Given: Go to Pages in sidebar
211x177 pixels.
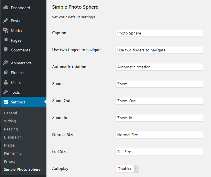Looking at the screenshot, I should [24, 40].
